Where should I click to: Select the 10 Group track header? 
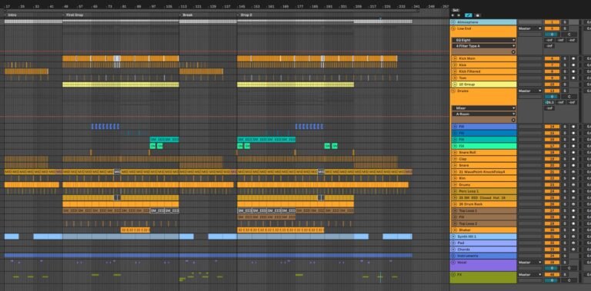483,84
